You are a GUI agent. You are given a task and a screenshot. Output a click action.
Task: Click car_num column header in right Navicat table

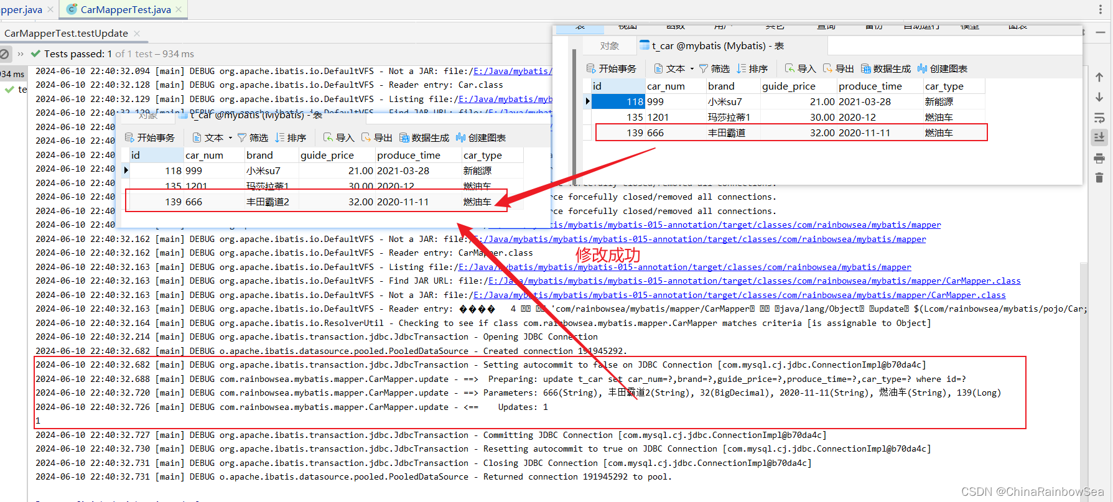pyautogui.click(x=675, y=86)
